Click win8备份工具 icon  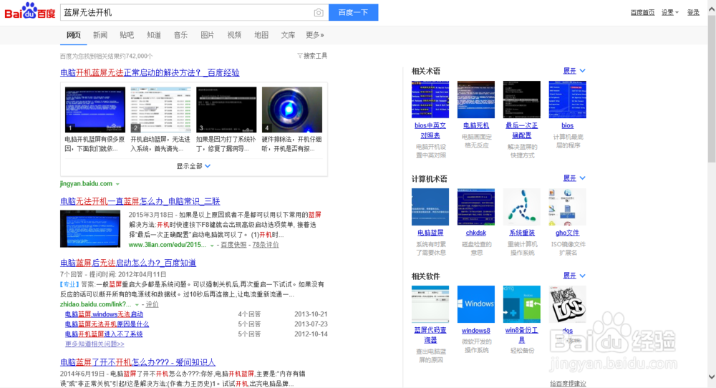521,304
